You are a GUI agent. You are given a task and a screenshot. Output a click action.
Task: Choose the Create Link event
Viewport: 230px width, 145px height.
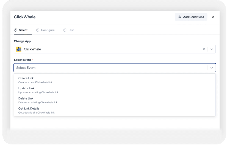pyautogui.click(x=115, y=80)
